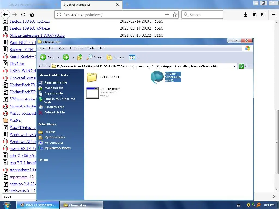Bookmark this page with the star icon
Viewport: 279px width, 209px height.
pos(175,15)
